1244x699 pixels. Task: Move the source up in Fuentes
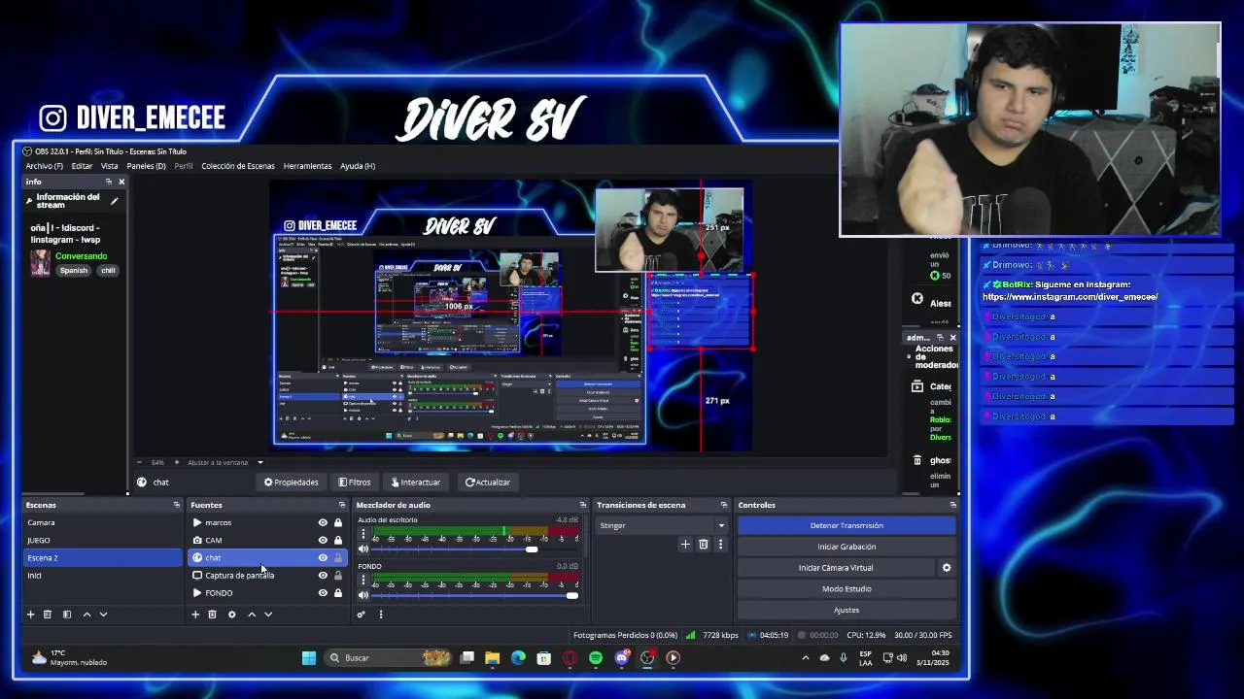252,615
